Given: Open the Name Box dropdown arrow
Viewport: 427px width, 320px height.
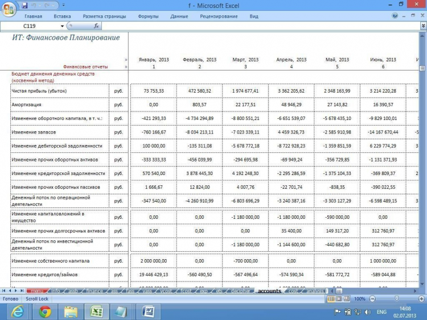Looking at the screenshot, I should 62,26.
